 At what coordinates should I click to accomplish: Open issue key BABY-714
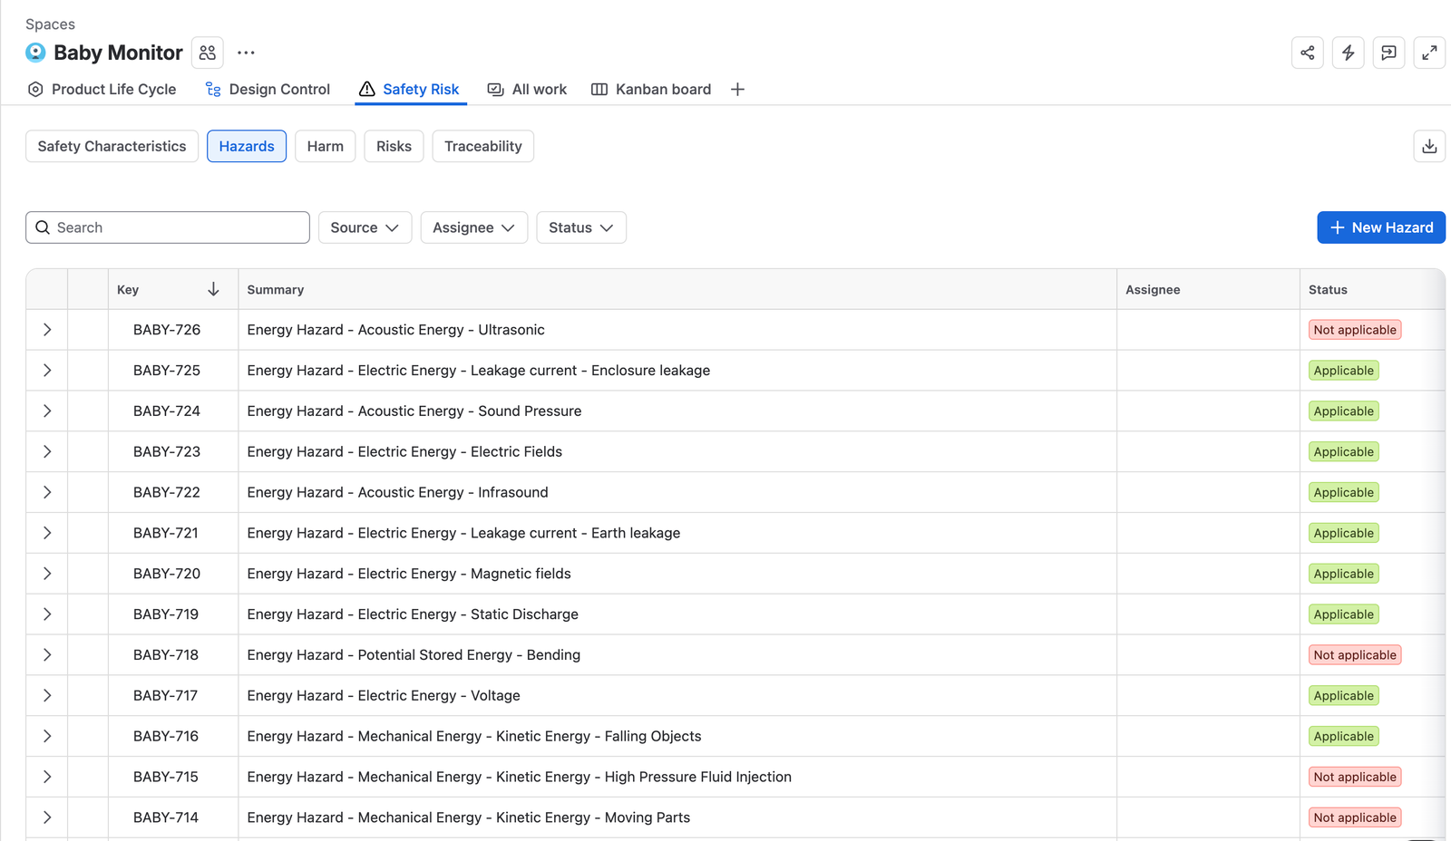[x=166, y=817]
